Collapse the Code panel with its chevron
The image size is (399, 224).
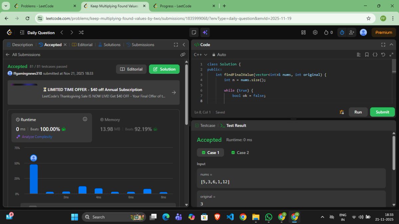[x=391, y=44]
